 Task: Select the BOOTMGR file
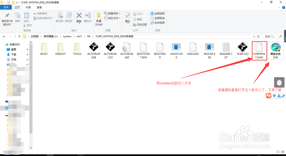[x=160, y=51]
